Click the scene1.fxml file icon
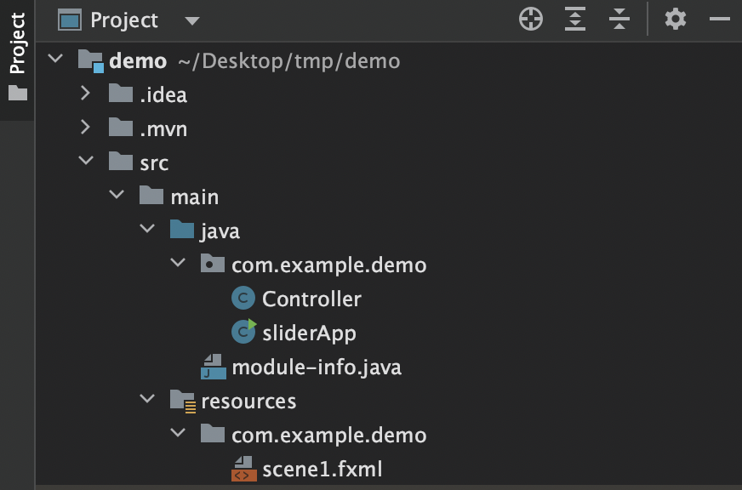This screenshot has height=490, width=742. click(243, 469)
